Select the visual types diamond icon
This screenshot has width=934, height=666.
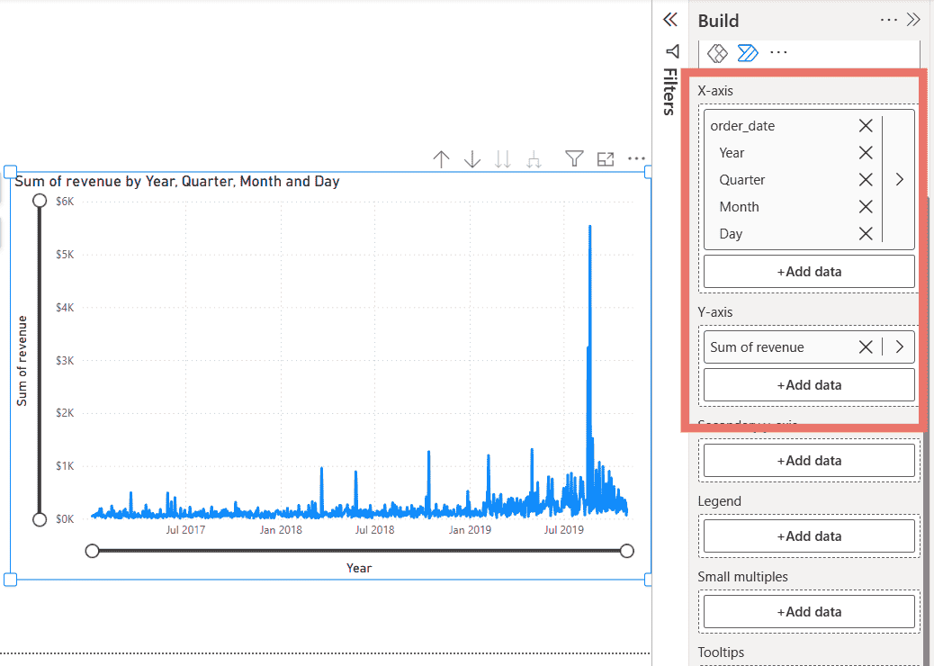[717, 53]
